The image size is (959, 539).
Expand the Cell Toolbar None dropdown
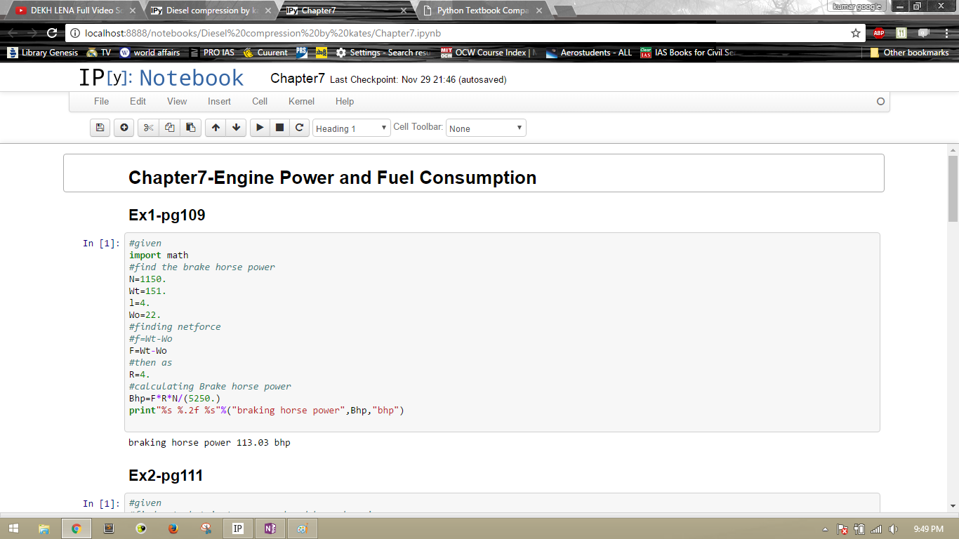(485, 128)
